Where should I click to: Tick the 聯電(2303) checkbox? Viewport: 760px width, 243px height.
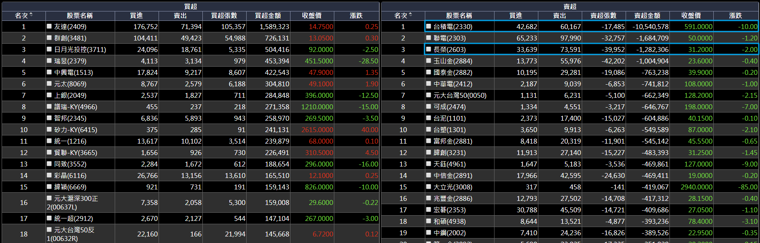[429, 38]
